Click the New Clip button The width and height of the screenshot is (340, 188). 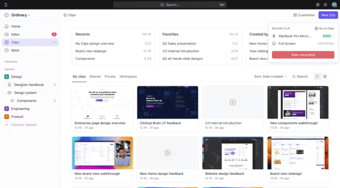click(x=328, y=15)
